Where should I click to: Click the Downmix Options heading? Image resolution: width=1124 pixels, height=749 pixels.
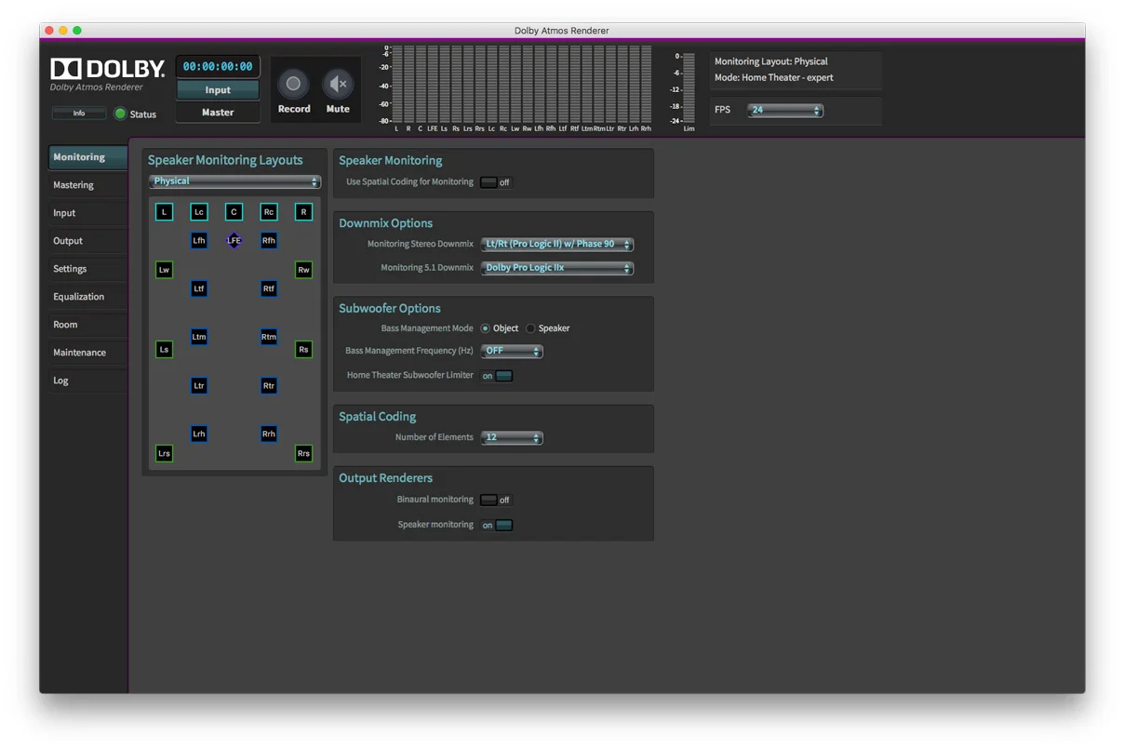coord(386,223)
